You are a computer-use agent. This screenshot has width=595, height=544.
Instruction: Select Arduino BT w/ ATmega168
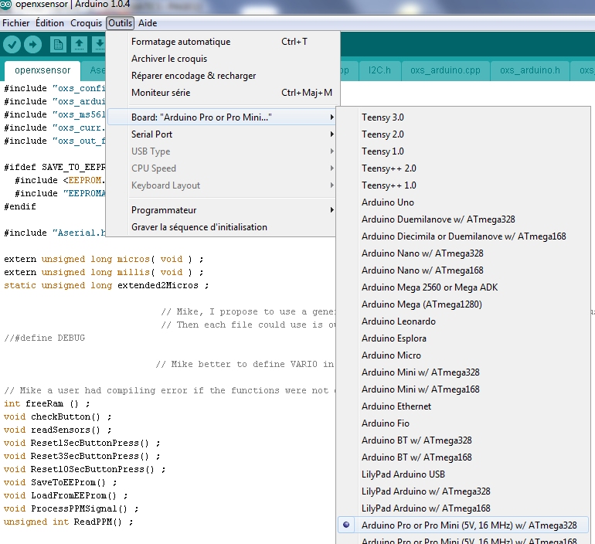point(463,457)
